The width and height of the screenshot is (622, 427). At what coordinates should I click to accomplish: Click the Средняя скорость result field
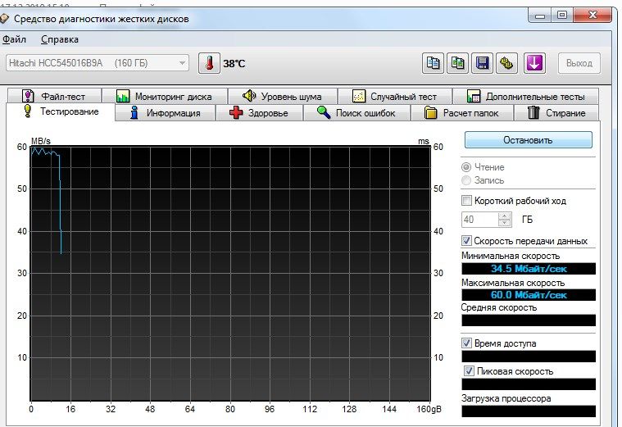(x=529, y=320)
